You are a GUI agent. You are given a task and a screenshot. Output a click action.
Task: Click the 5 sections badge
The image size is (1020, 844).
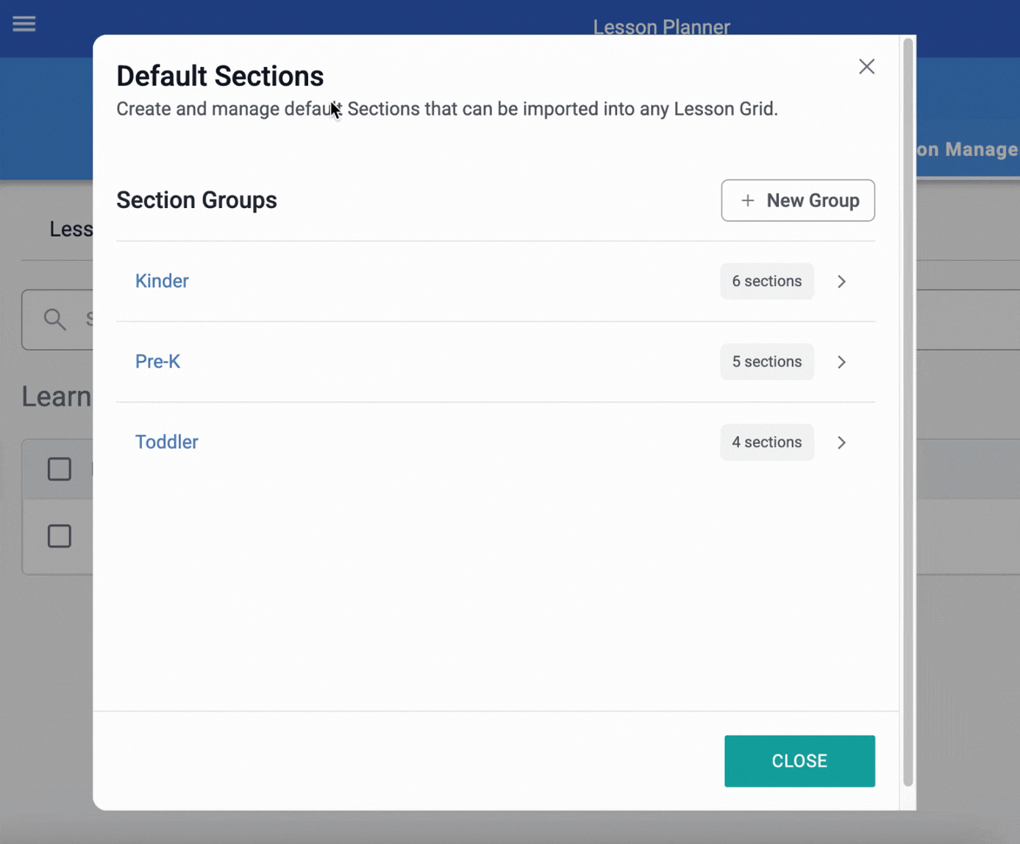click(x=766, y=362)
